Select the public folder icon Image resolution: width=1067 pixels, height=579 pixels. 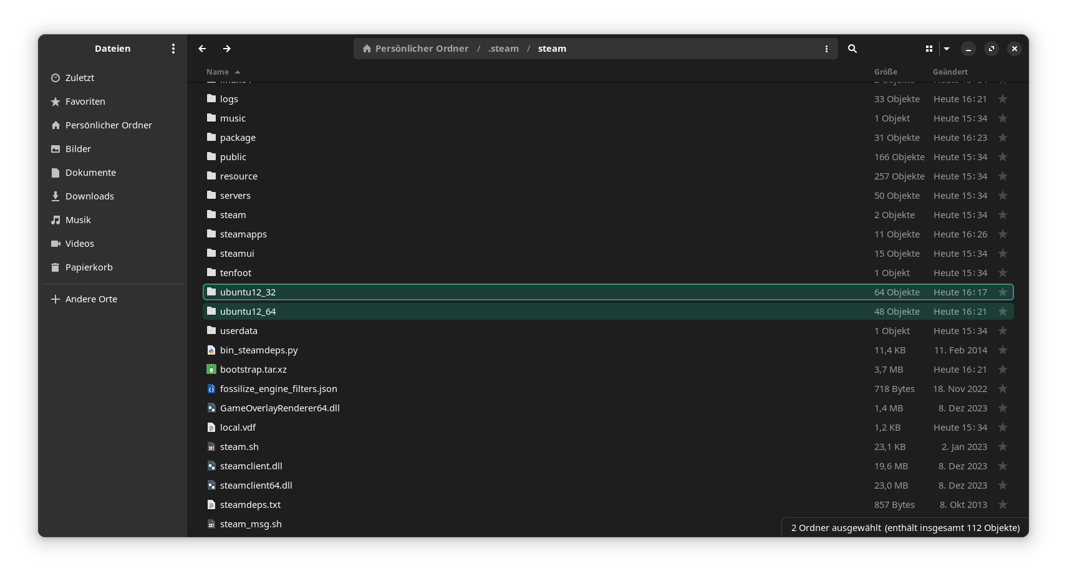tap(211, 156)
